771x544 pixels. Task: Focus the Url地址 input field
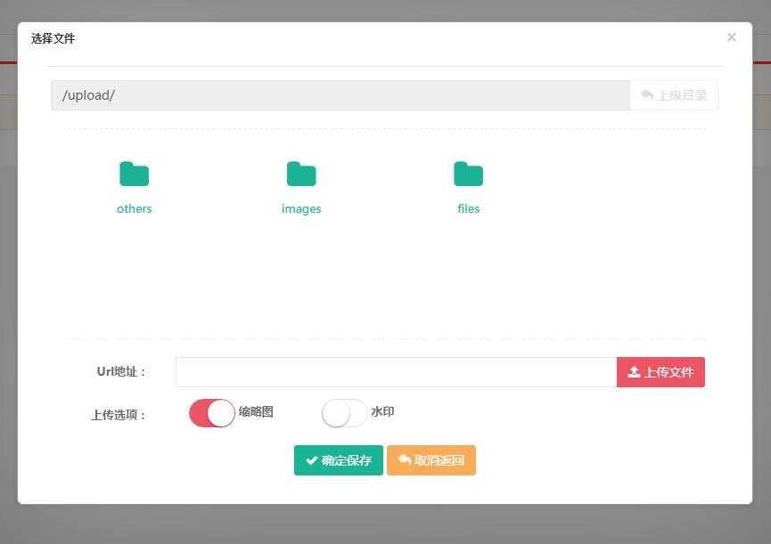click(x=397, y=372)
